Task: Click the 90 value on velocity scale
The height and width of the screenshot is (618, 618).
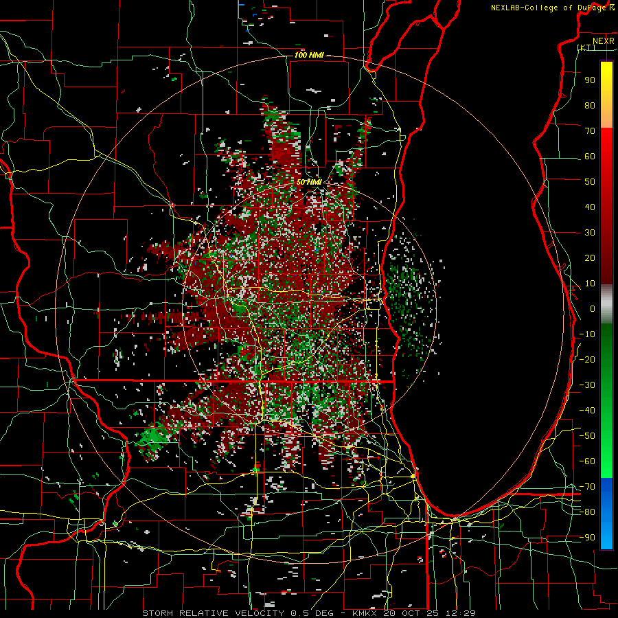Action: 590,80
